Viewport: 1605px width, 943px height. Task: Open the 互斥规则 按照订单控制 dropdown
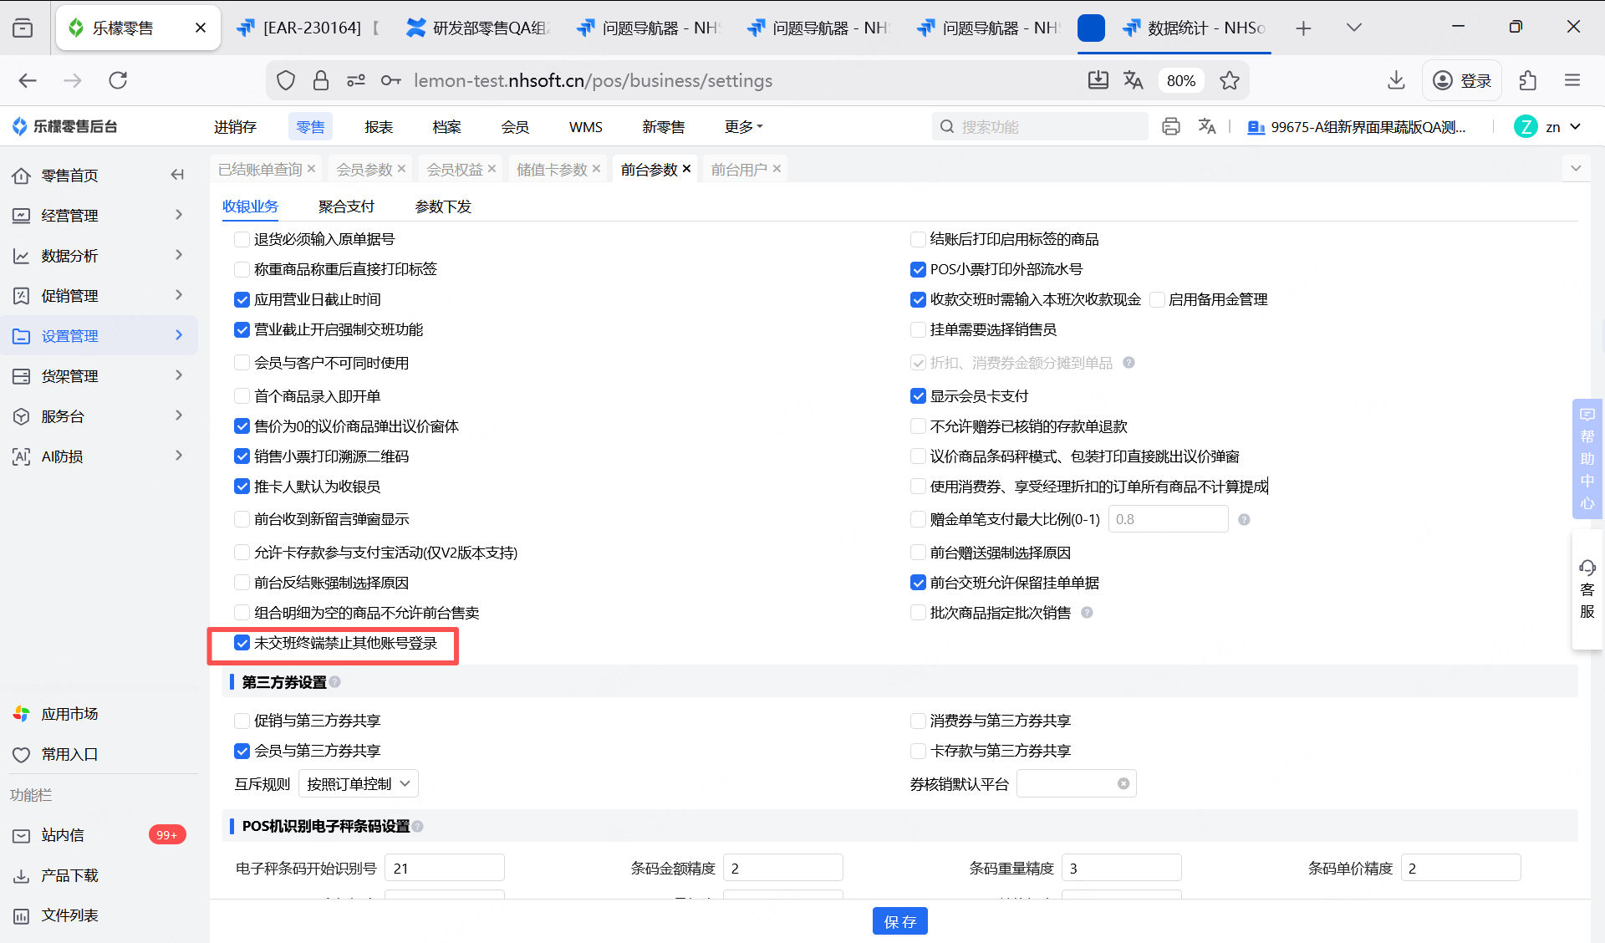(358, 784)
